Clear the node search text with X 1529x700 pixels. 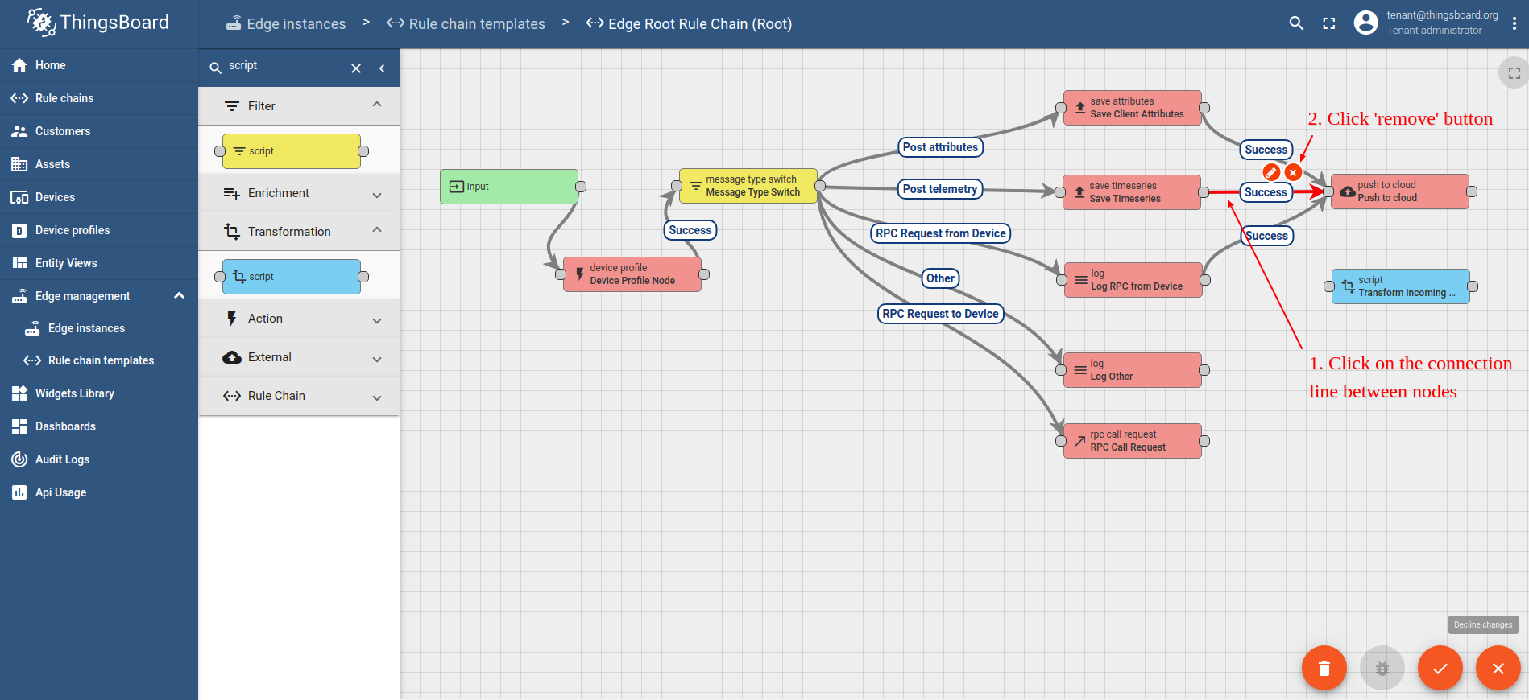pyautogui.click(x=356, y=68)
